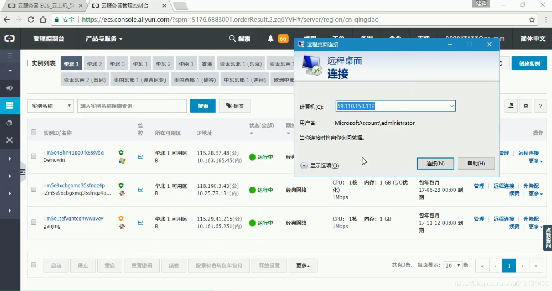The width and height of the screenshot is (552, 291).
Task: Check the Demowin instance checkbox
Action: click(34, 156)
